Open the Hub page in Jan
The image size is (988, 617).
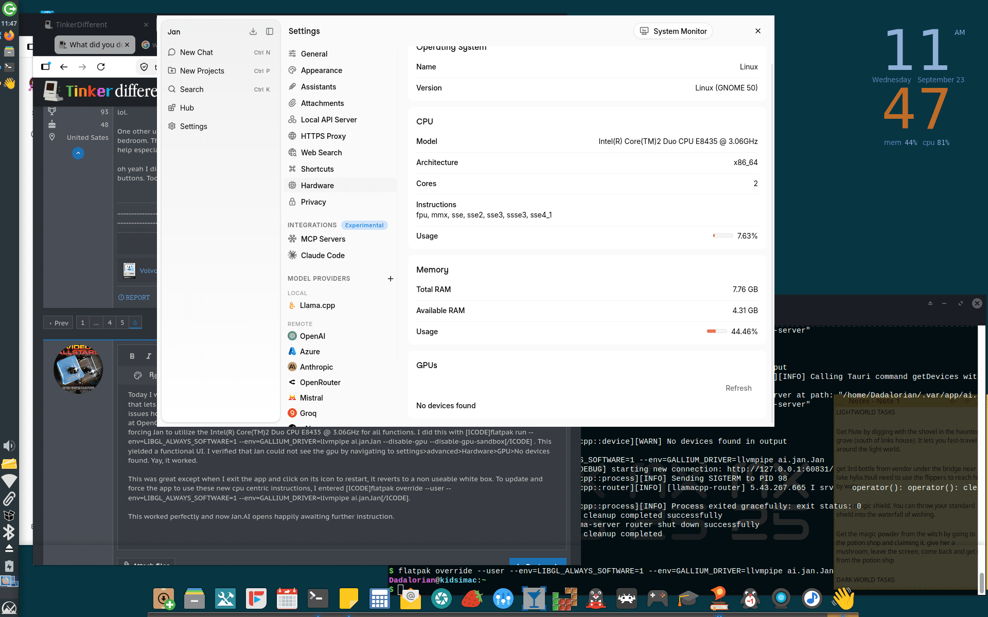click(220, 108)
